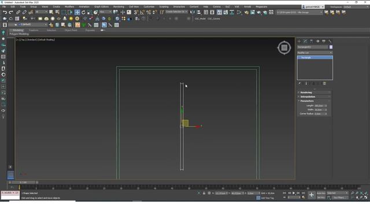Open the Modifier List dropdown
The image size is (370, 208).
314,53
